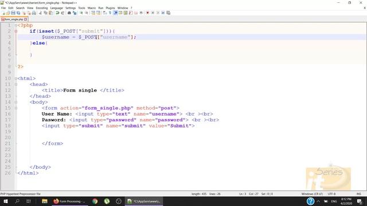The height and width of the screenshot is (206, 367).
Task: Close the form_single.php tab with X
Action: tap(25, 19)
